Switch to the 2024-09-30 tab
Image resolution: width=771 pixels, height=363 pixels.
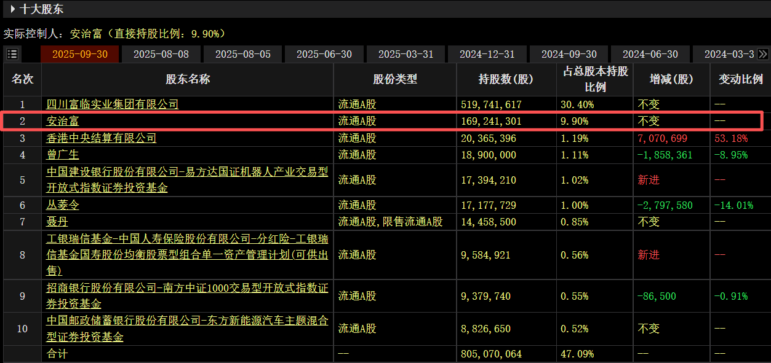click(x=569, y=54)
